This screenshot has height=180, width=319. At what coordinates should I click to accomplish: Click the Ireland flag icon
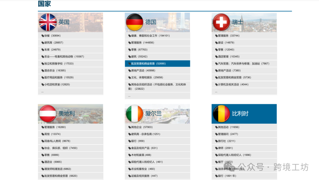135,114
